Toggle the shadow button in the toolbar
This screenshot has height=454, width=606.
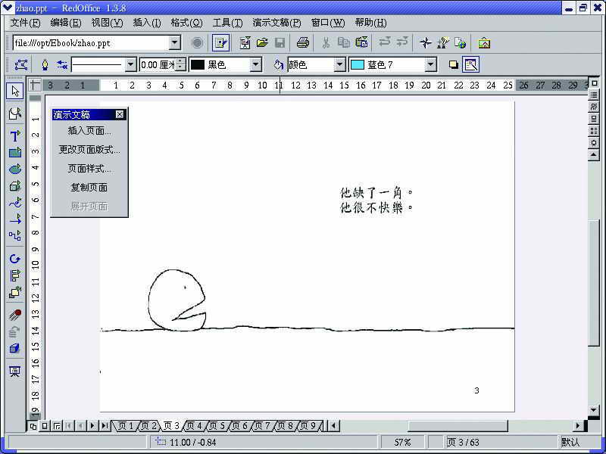[x=454, y=65]
